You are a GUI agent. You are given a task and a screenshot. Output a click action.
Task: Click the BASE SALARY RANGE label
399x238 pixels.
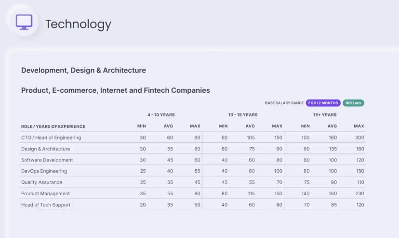284,103
